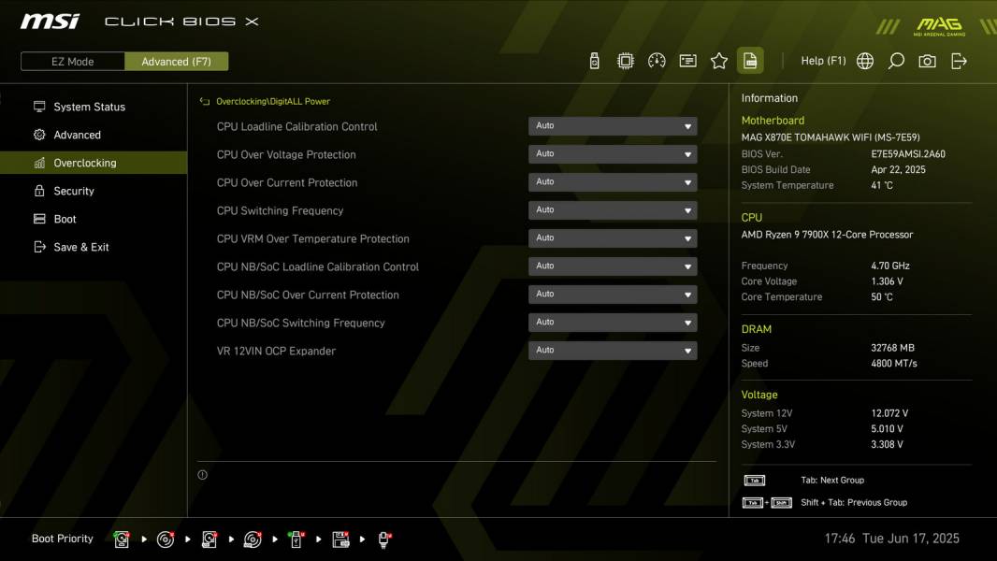Click the exit door-arrow icon
This screenshot has height=561, width=997.
point(959,61)
